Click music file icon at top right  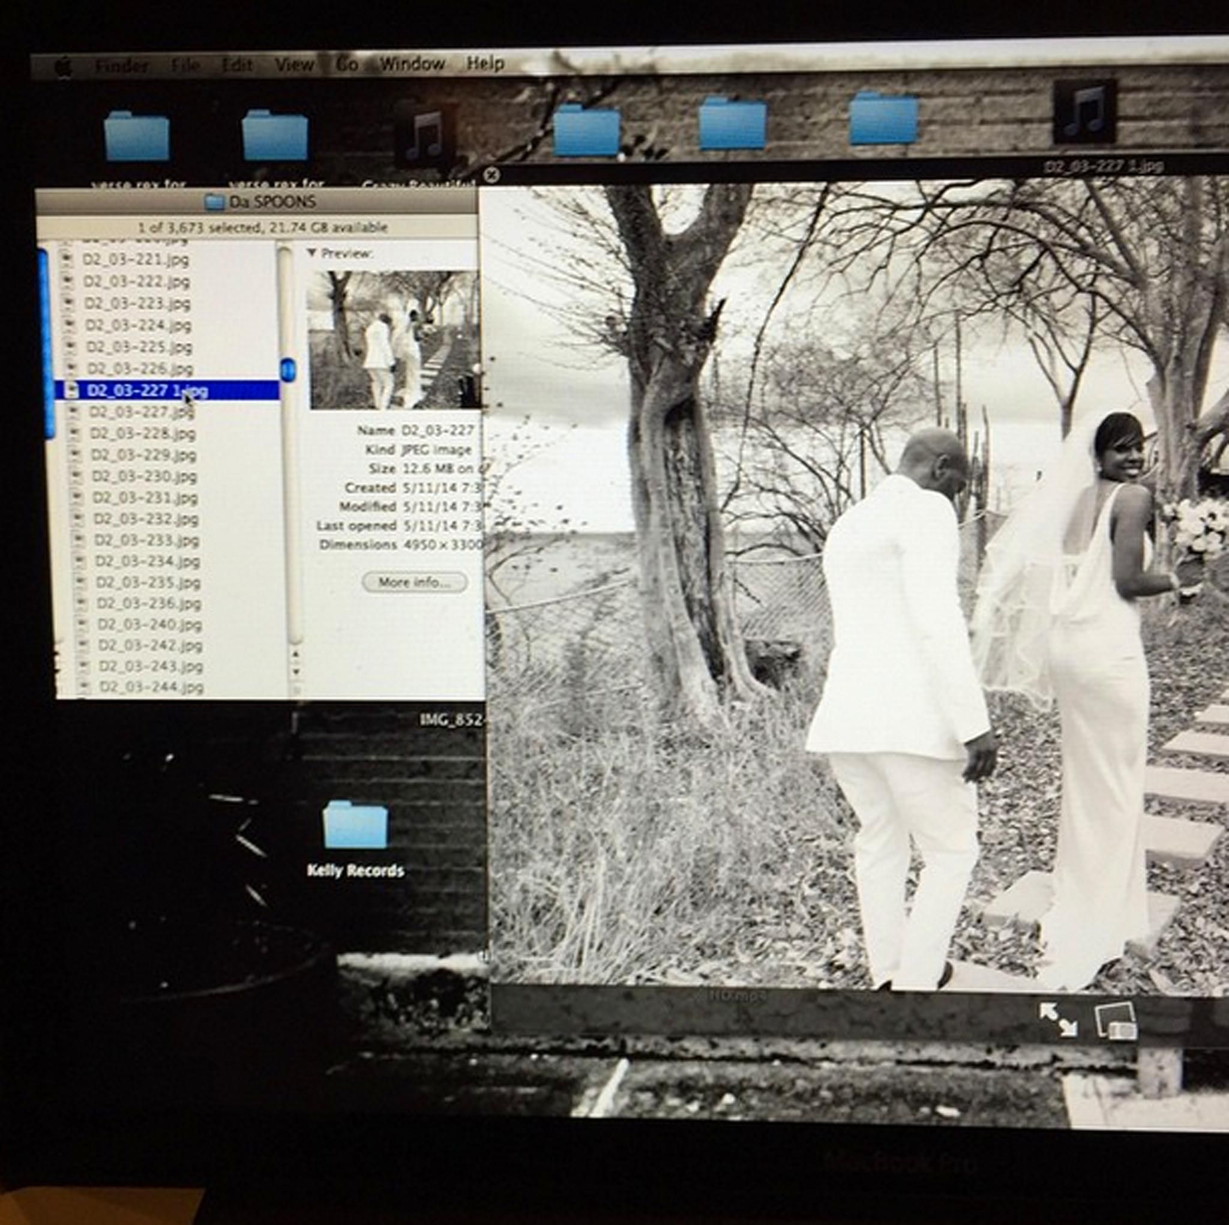[1084, 112]
